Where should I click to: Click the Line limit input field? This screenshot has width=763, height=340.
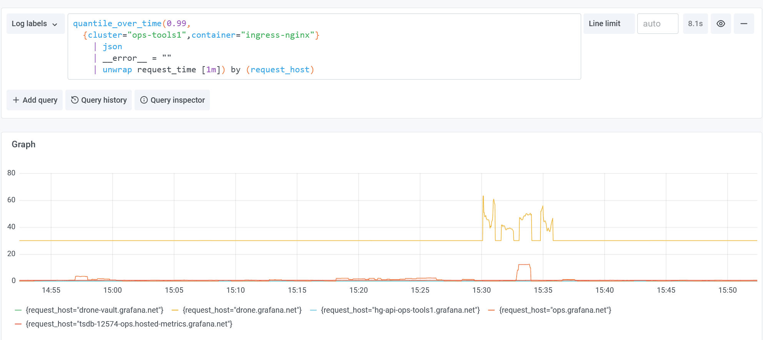657,24
